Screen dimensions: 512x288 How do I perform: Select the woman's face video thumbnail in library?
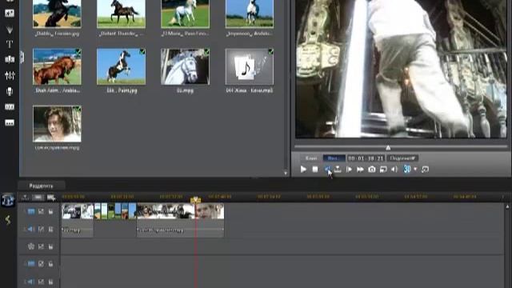(x=57, y=124)
